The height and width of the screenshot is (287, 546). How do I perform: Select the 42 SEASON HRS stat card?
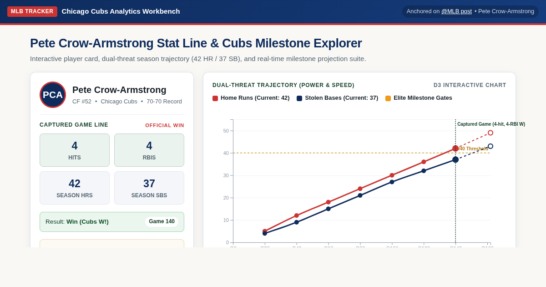pyautogui.click(x=75, y=188)
